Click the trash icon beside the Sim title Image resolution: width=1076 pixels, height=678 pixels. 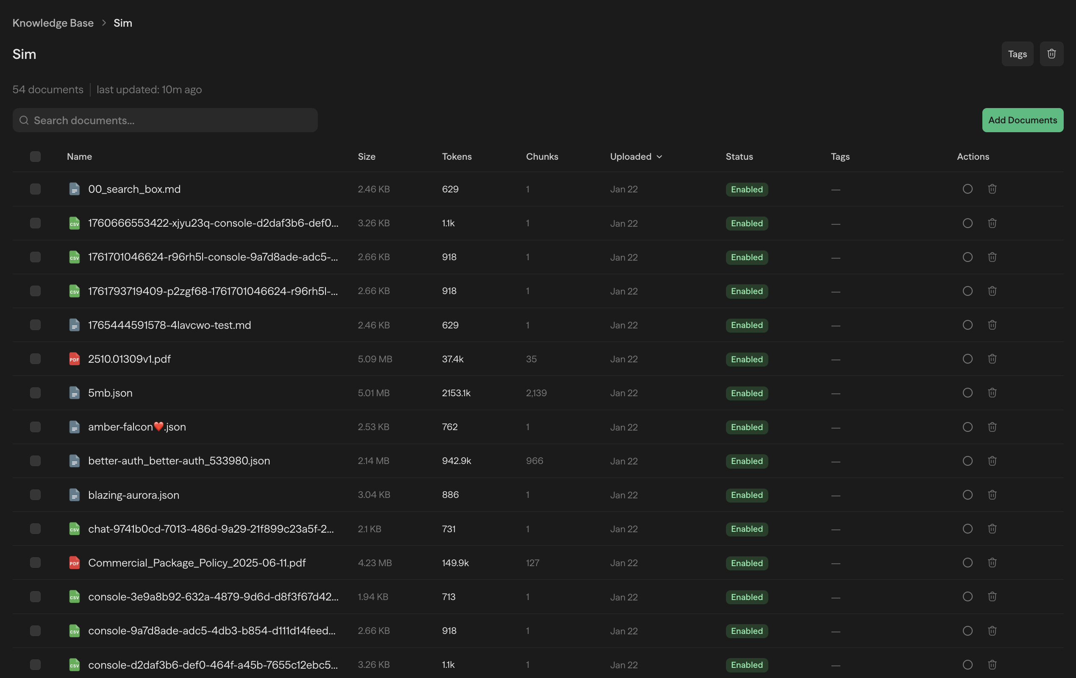pyautogui.click(x=1051, y=54)
